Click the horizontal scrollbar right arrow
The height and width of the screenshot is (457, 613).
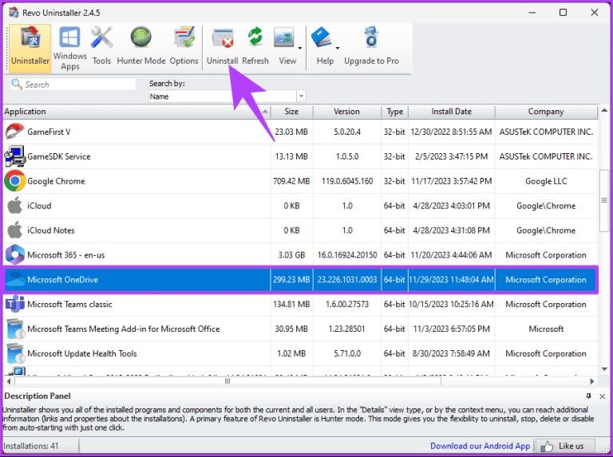tap(592, 381)
